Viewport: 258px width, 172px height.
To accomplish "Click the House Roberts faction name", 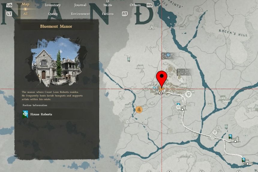I will (41, 114).
